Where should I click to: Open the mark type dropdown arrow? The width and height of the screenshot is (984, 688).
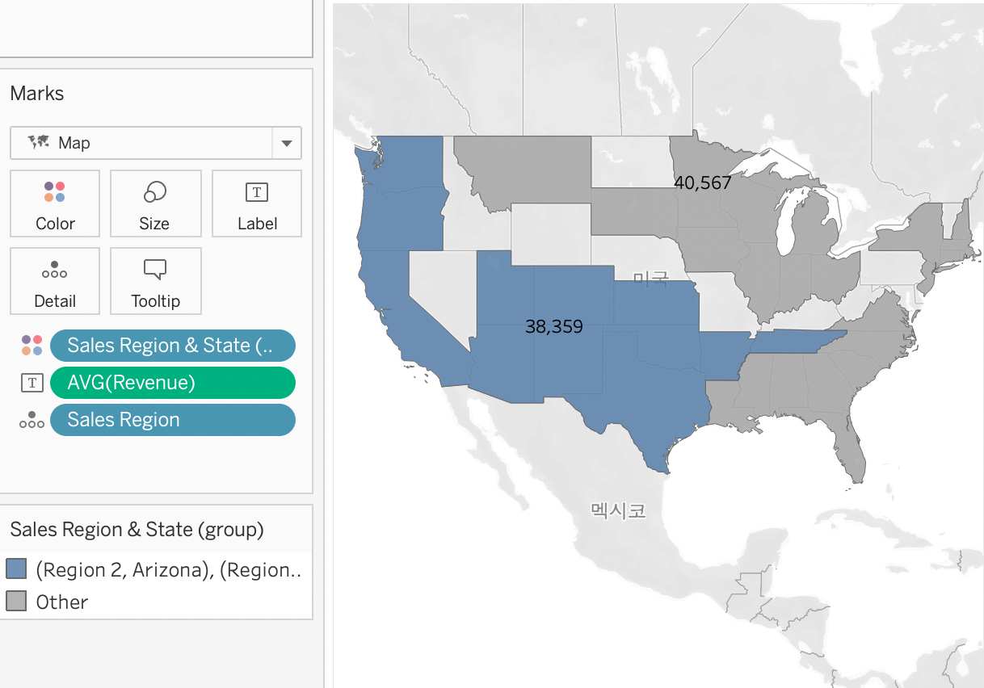click(x=286, y=144)
